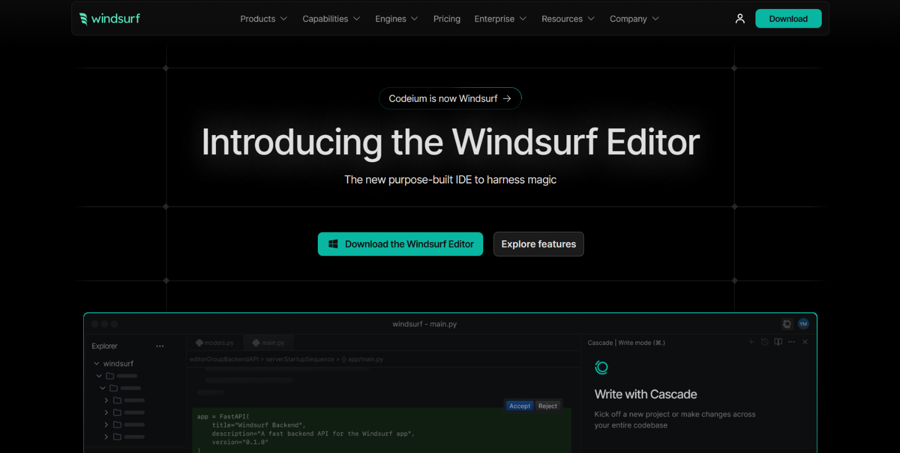Expand the Products dropdown menu
Screen dimensions: 900x453
[x=263, y=19]
